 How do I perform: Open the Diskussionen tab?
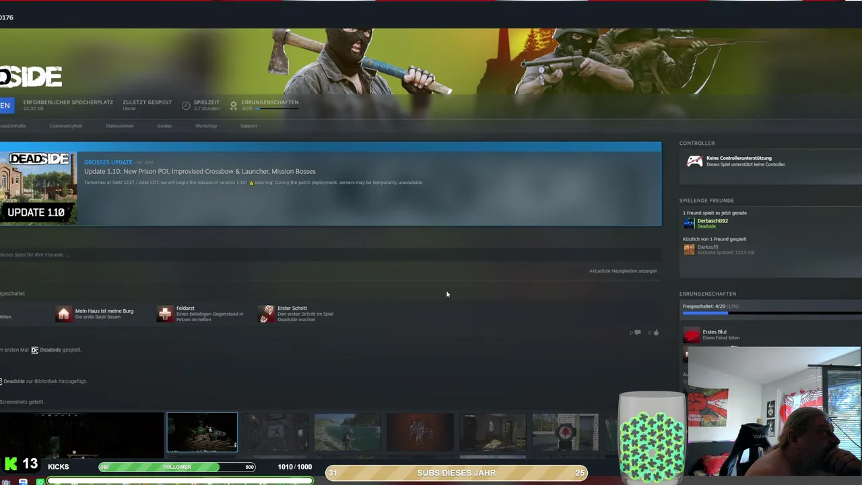click(x=120, y=126)
